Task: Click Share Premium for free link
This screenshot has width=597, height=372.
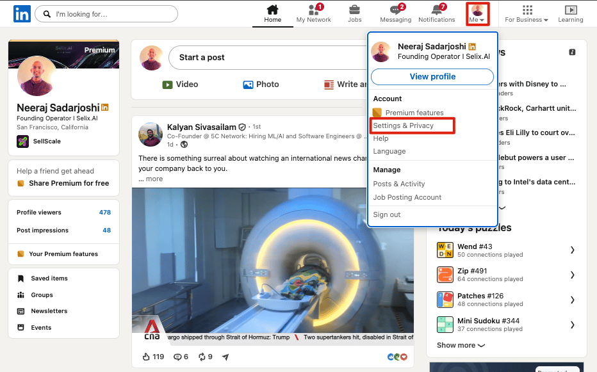Action: click(x=69, y=183)
